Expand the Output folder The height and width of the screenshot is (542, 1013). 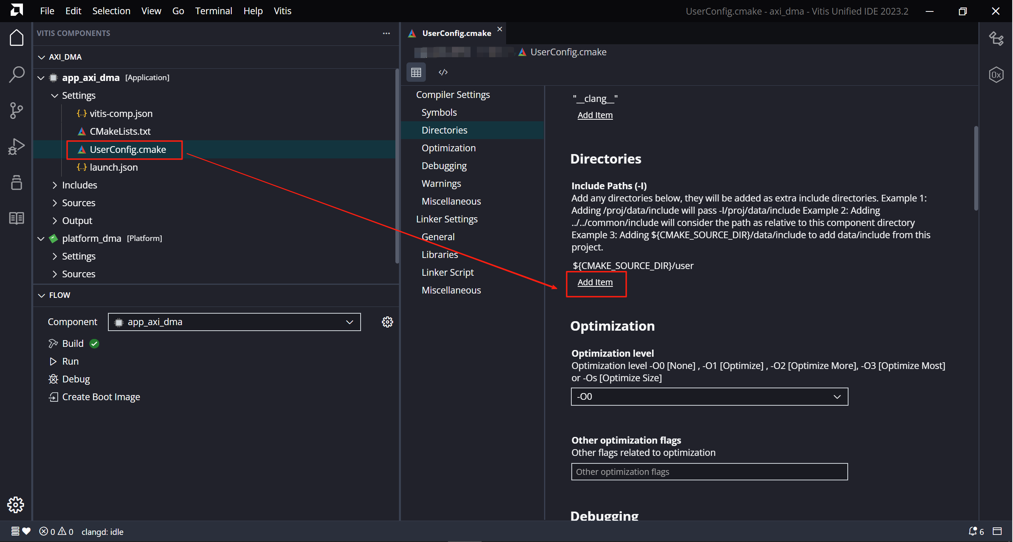click(55, 221)
